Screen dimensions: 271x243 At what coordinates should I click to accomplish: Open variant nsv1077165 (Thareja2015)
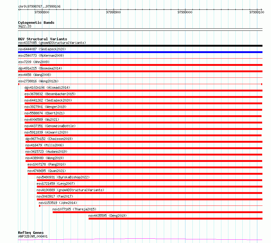74,209
